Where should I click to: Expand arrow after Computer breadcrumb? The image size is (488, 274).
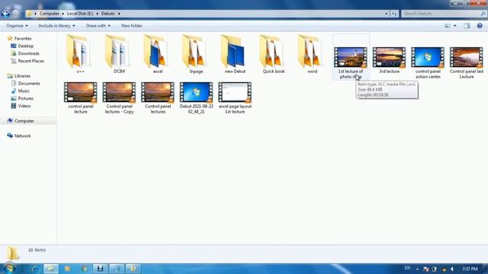(x=63, y=14)
